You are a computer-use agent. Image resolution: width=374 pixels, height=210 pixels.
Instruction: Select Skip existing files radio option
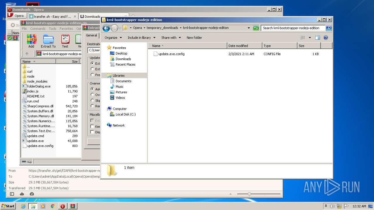[x=92, y=100]
